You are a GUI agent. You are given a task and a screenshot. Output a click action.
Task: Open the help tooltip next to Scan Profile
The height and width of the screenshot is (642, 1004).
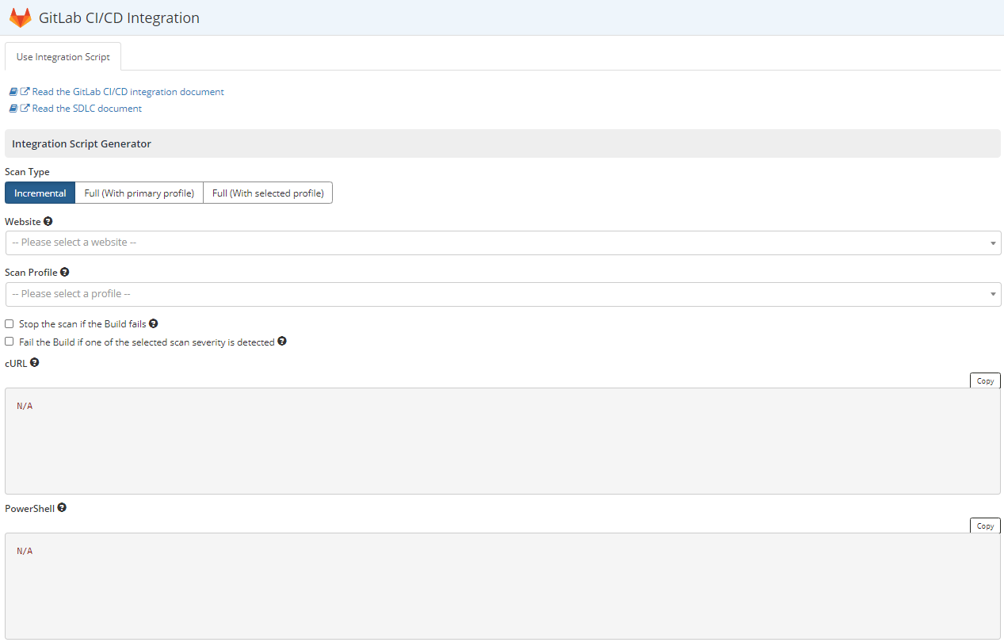pyautogui.click(x=64, y=272)
